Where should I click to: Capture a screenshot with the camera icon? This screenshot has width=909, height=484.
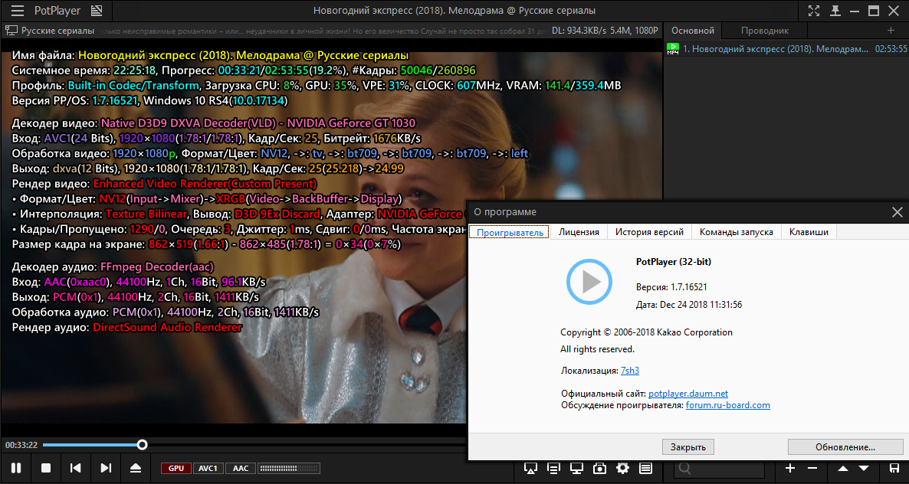pos(599,468)
